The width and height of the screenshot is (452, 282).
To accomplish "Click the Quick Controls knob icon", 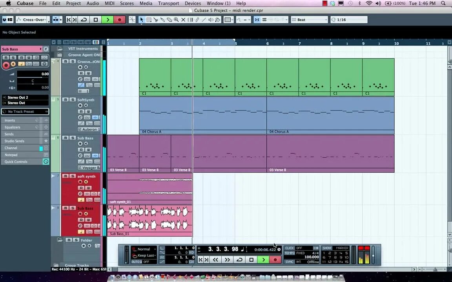I will [46, 162].
